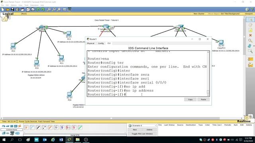The image size is (255, 143).
Task: Open Scenario 0 dropdown
Action: [x=144, y=126]
